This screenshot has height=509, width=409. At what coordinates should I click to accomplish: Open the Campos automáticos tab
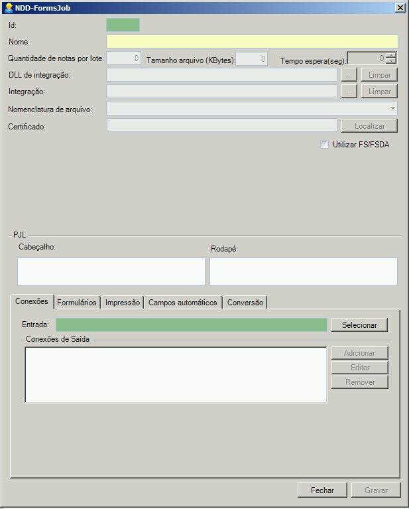183,303
